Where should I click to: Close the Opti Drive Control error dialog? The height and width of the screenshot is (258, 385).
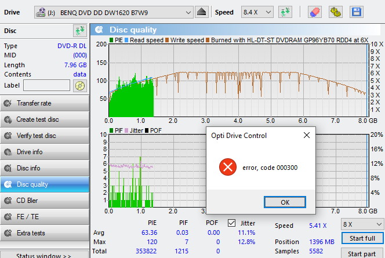306,136
